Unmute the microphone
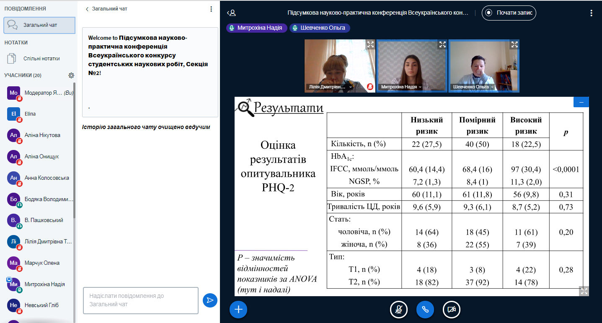 click(399, 310)
